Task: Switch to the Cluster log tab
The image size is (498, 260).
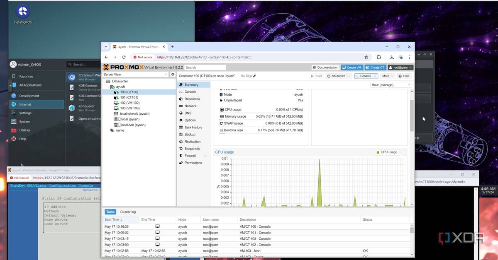Action: (x=128, y=212)
